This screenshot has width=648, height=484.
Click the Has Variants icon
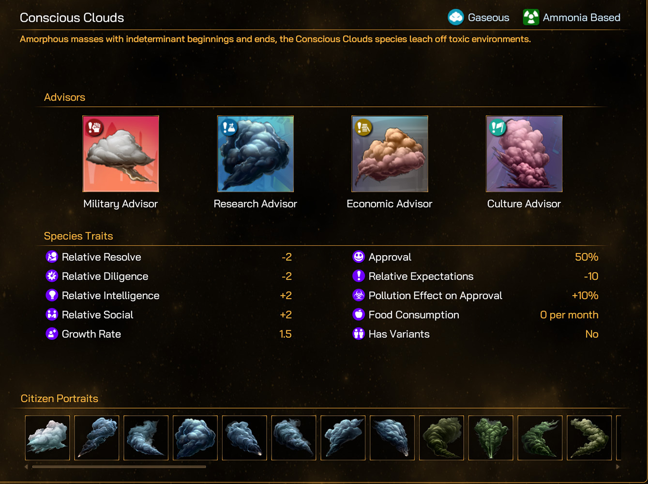(x=359, y=334)
